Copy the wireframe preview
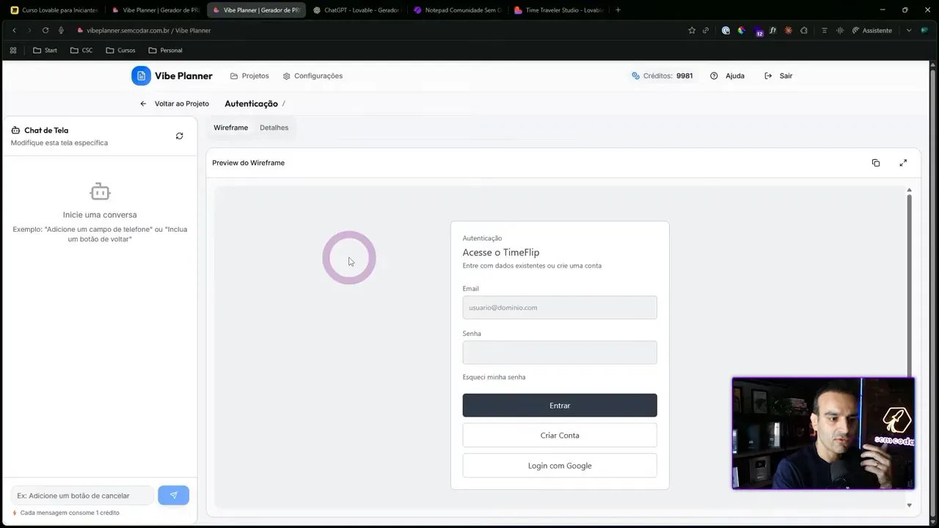The image size is (939, 528). 876,163
